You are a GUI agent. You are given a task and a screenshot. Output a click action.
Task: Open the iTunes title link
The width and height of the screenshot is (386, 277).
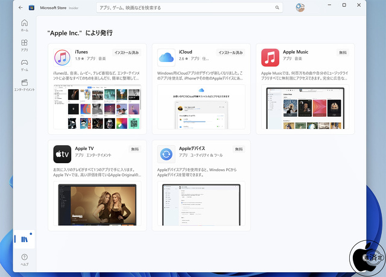[x=81, y=52]
